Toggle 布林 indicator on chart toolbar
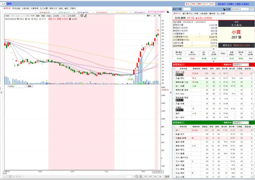 [33, 16]
